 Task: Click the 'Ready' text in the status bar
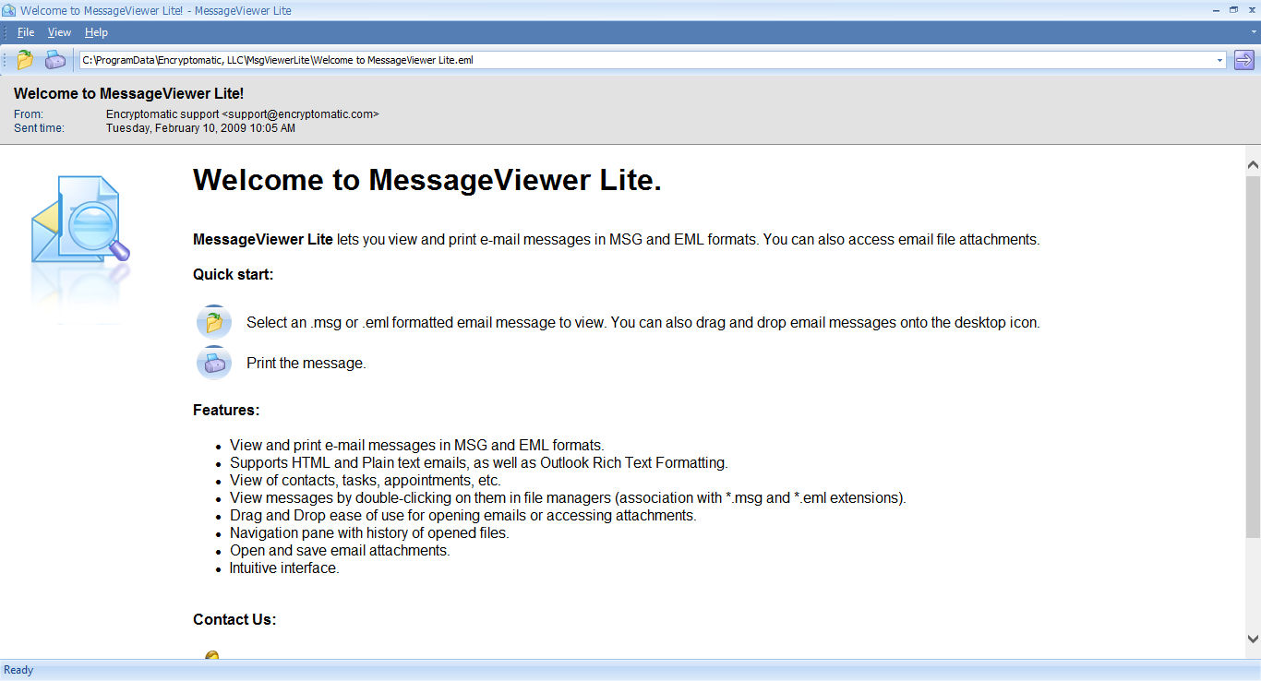pos(18,670)
